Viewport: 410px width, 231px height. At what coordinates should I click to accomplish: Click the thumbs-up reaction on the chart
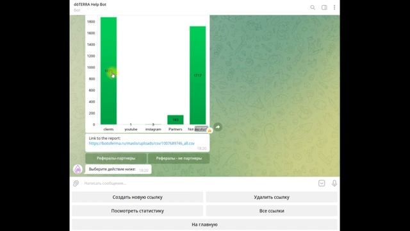coord(209,130)
